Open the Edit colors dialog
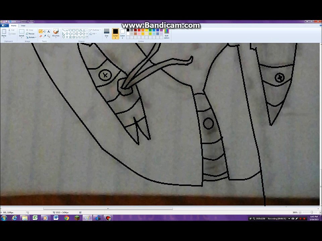This screenshot has width=322, height=241. click(x=167, y=33)
